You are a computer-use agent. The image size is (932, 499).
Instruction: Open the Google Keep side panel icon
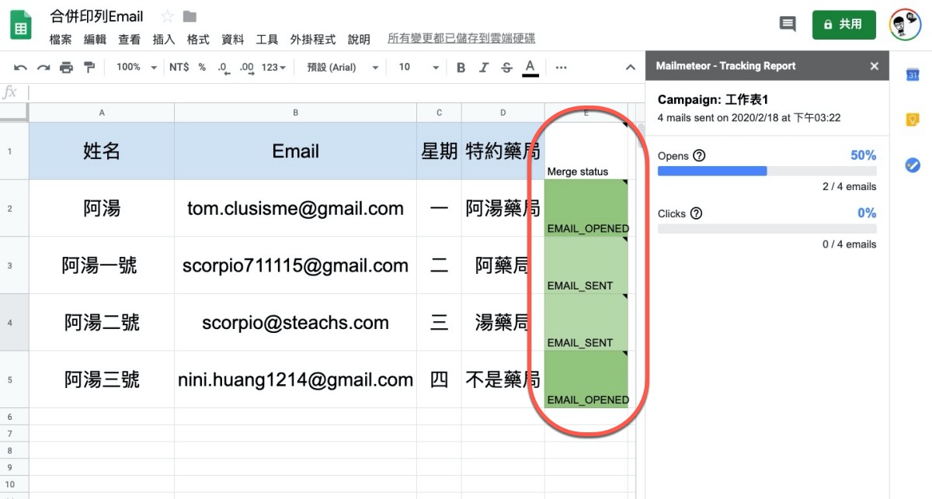[x=913, y=120]
